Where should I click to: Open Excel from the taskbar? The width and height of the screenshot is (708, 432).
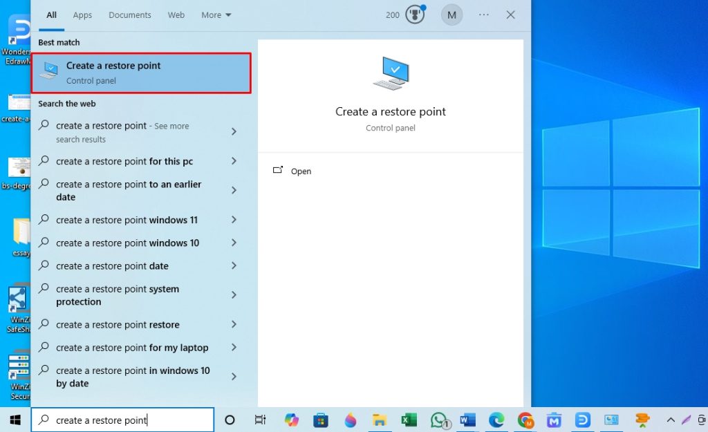pyautogui.click(x=409, y=420)
